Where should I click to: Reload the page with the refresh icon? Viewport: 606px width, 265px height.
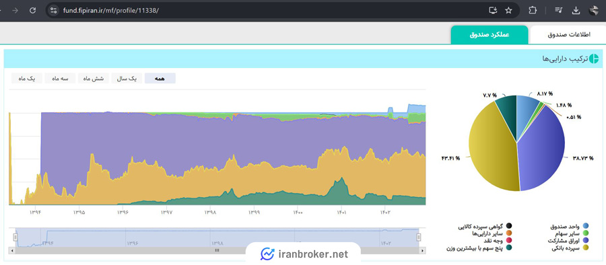click(33, 11)
